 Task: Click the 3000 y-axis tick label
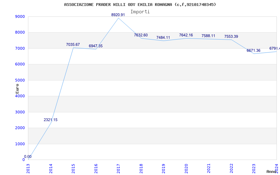(20, 112)
